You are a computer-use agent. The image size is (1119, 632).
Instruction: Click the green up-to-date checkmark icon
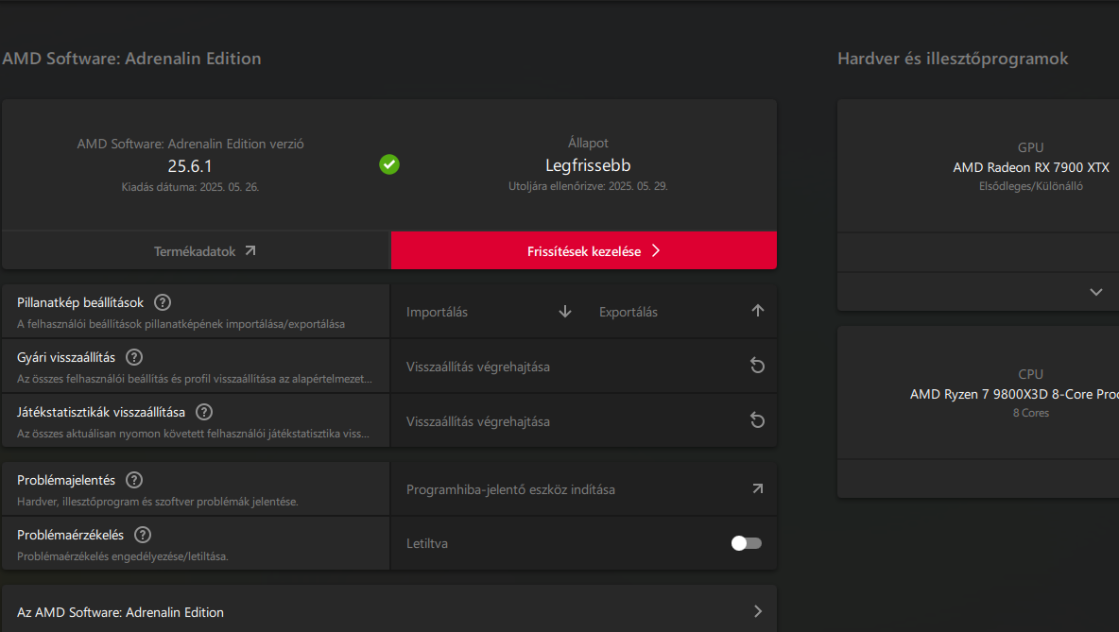click(389, 164)
